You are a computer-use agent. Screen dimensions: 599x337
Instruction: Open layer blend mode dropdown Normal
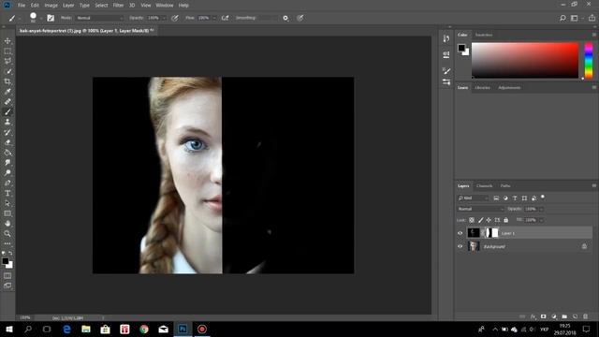click(480, 209)
